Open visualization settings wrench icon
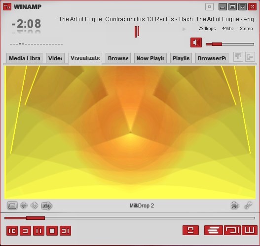The height and width of the screenshot is (246, 260). 248,205
